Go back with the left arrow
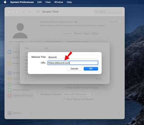Image resolution: width=144 pixels, height=125 pixels. (x=24, y=12)
